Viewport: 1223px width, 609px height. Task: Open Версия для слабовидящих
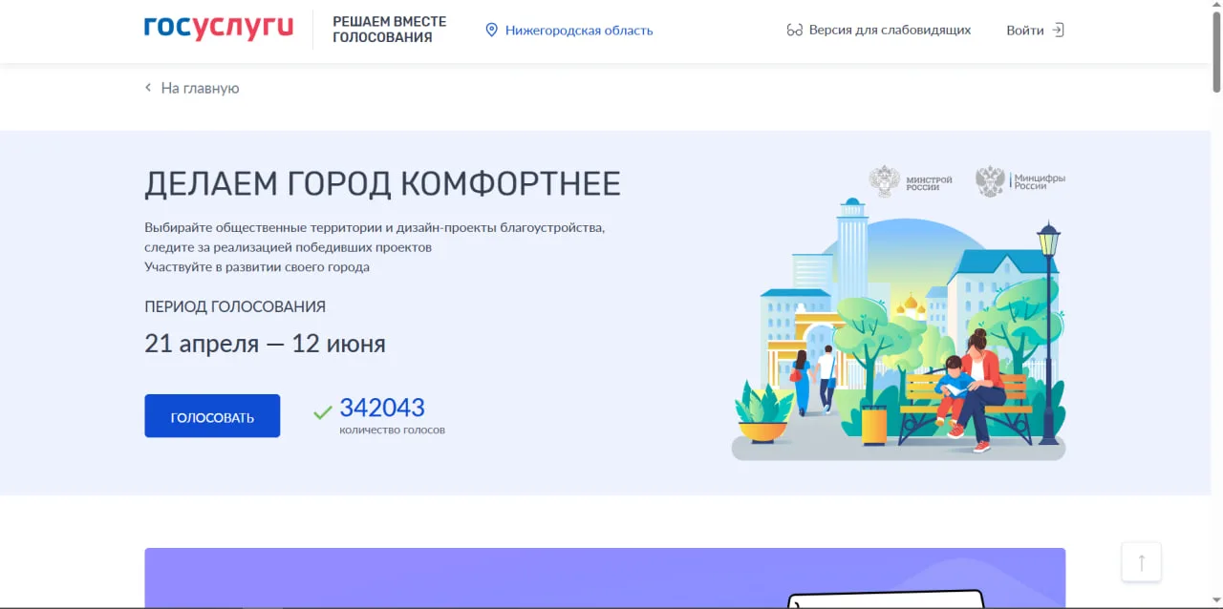[890, 30]
